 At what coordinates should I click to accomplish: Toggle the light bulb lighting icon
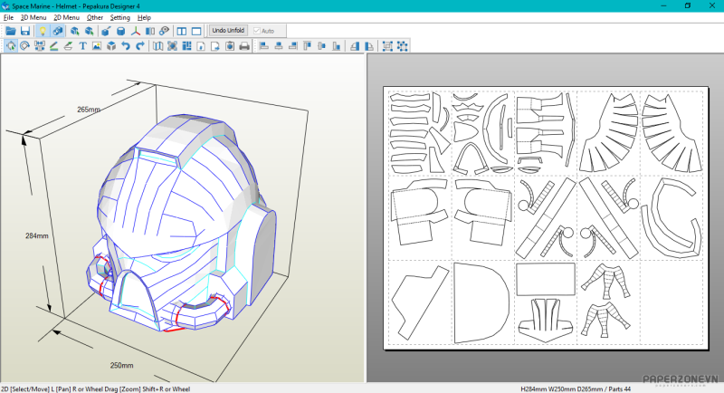pos(43,31)
